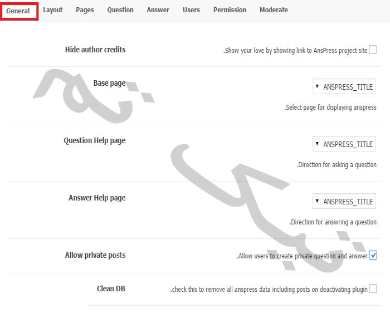Click the Allow private posts label
Viewport: 390px width, 313px height.
pyautogui.click(x=95, y=255)
